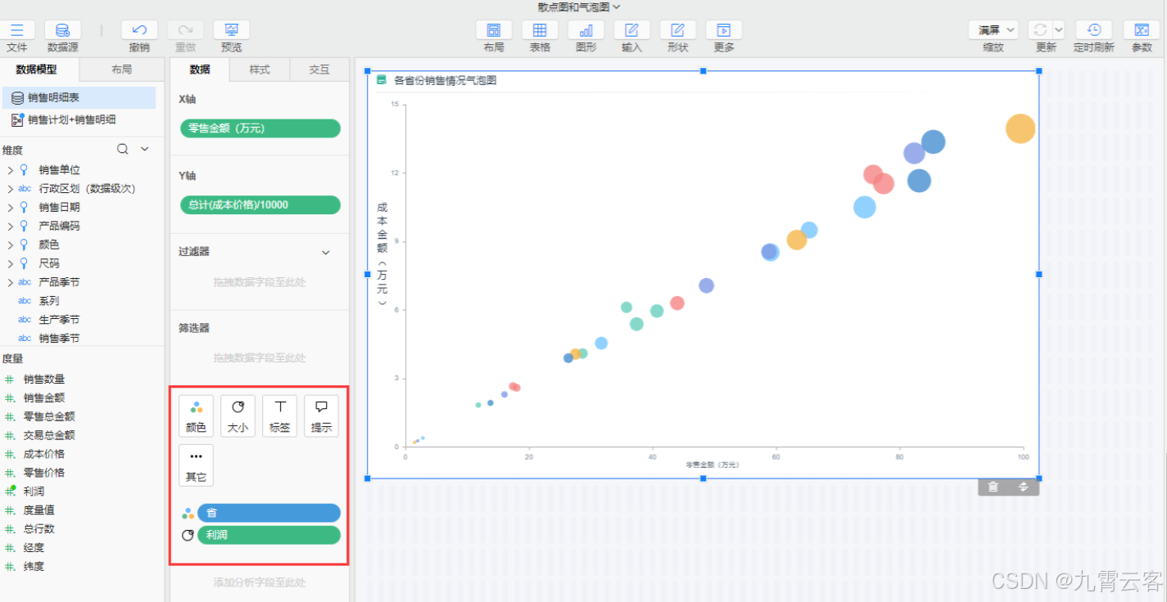The width and height of the screenshot is (1167, 602).
Task: Open the 更多 more components icon
Action: click(723, 30)
